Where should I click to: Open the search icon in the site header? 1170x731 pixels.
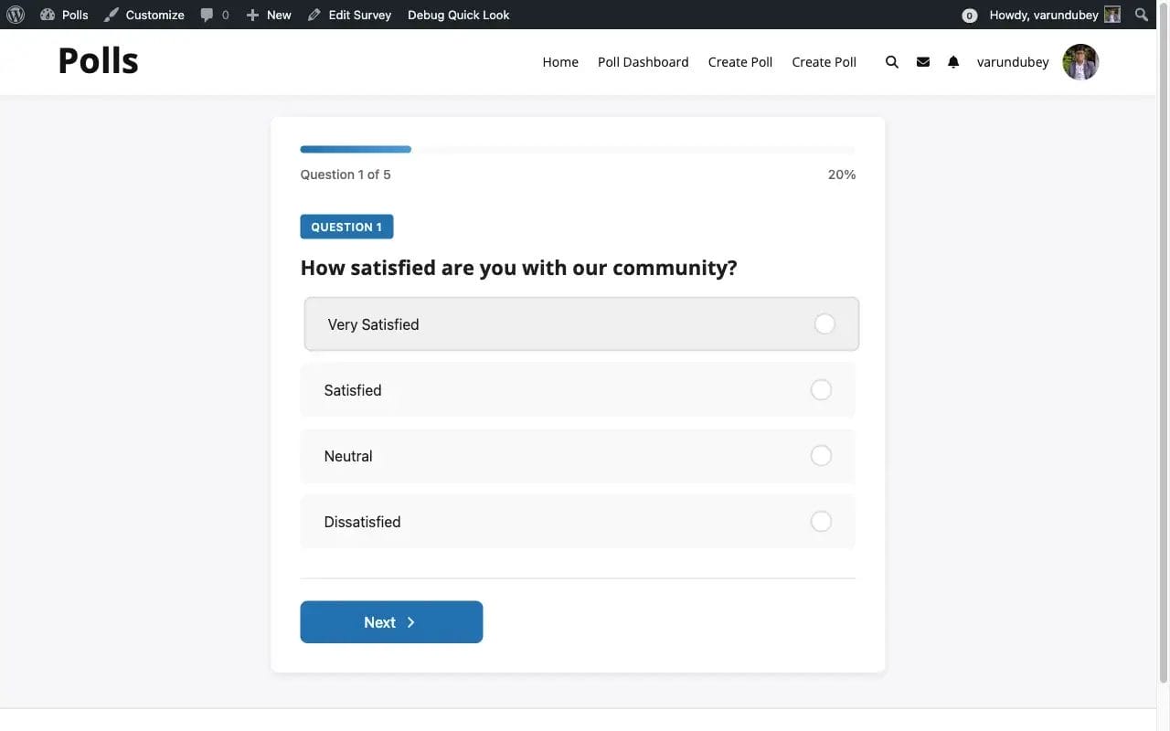tap(891, 61)
